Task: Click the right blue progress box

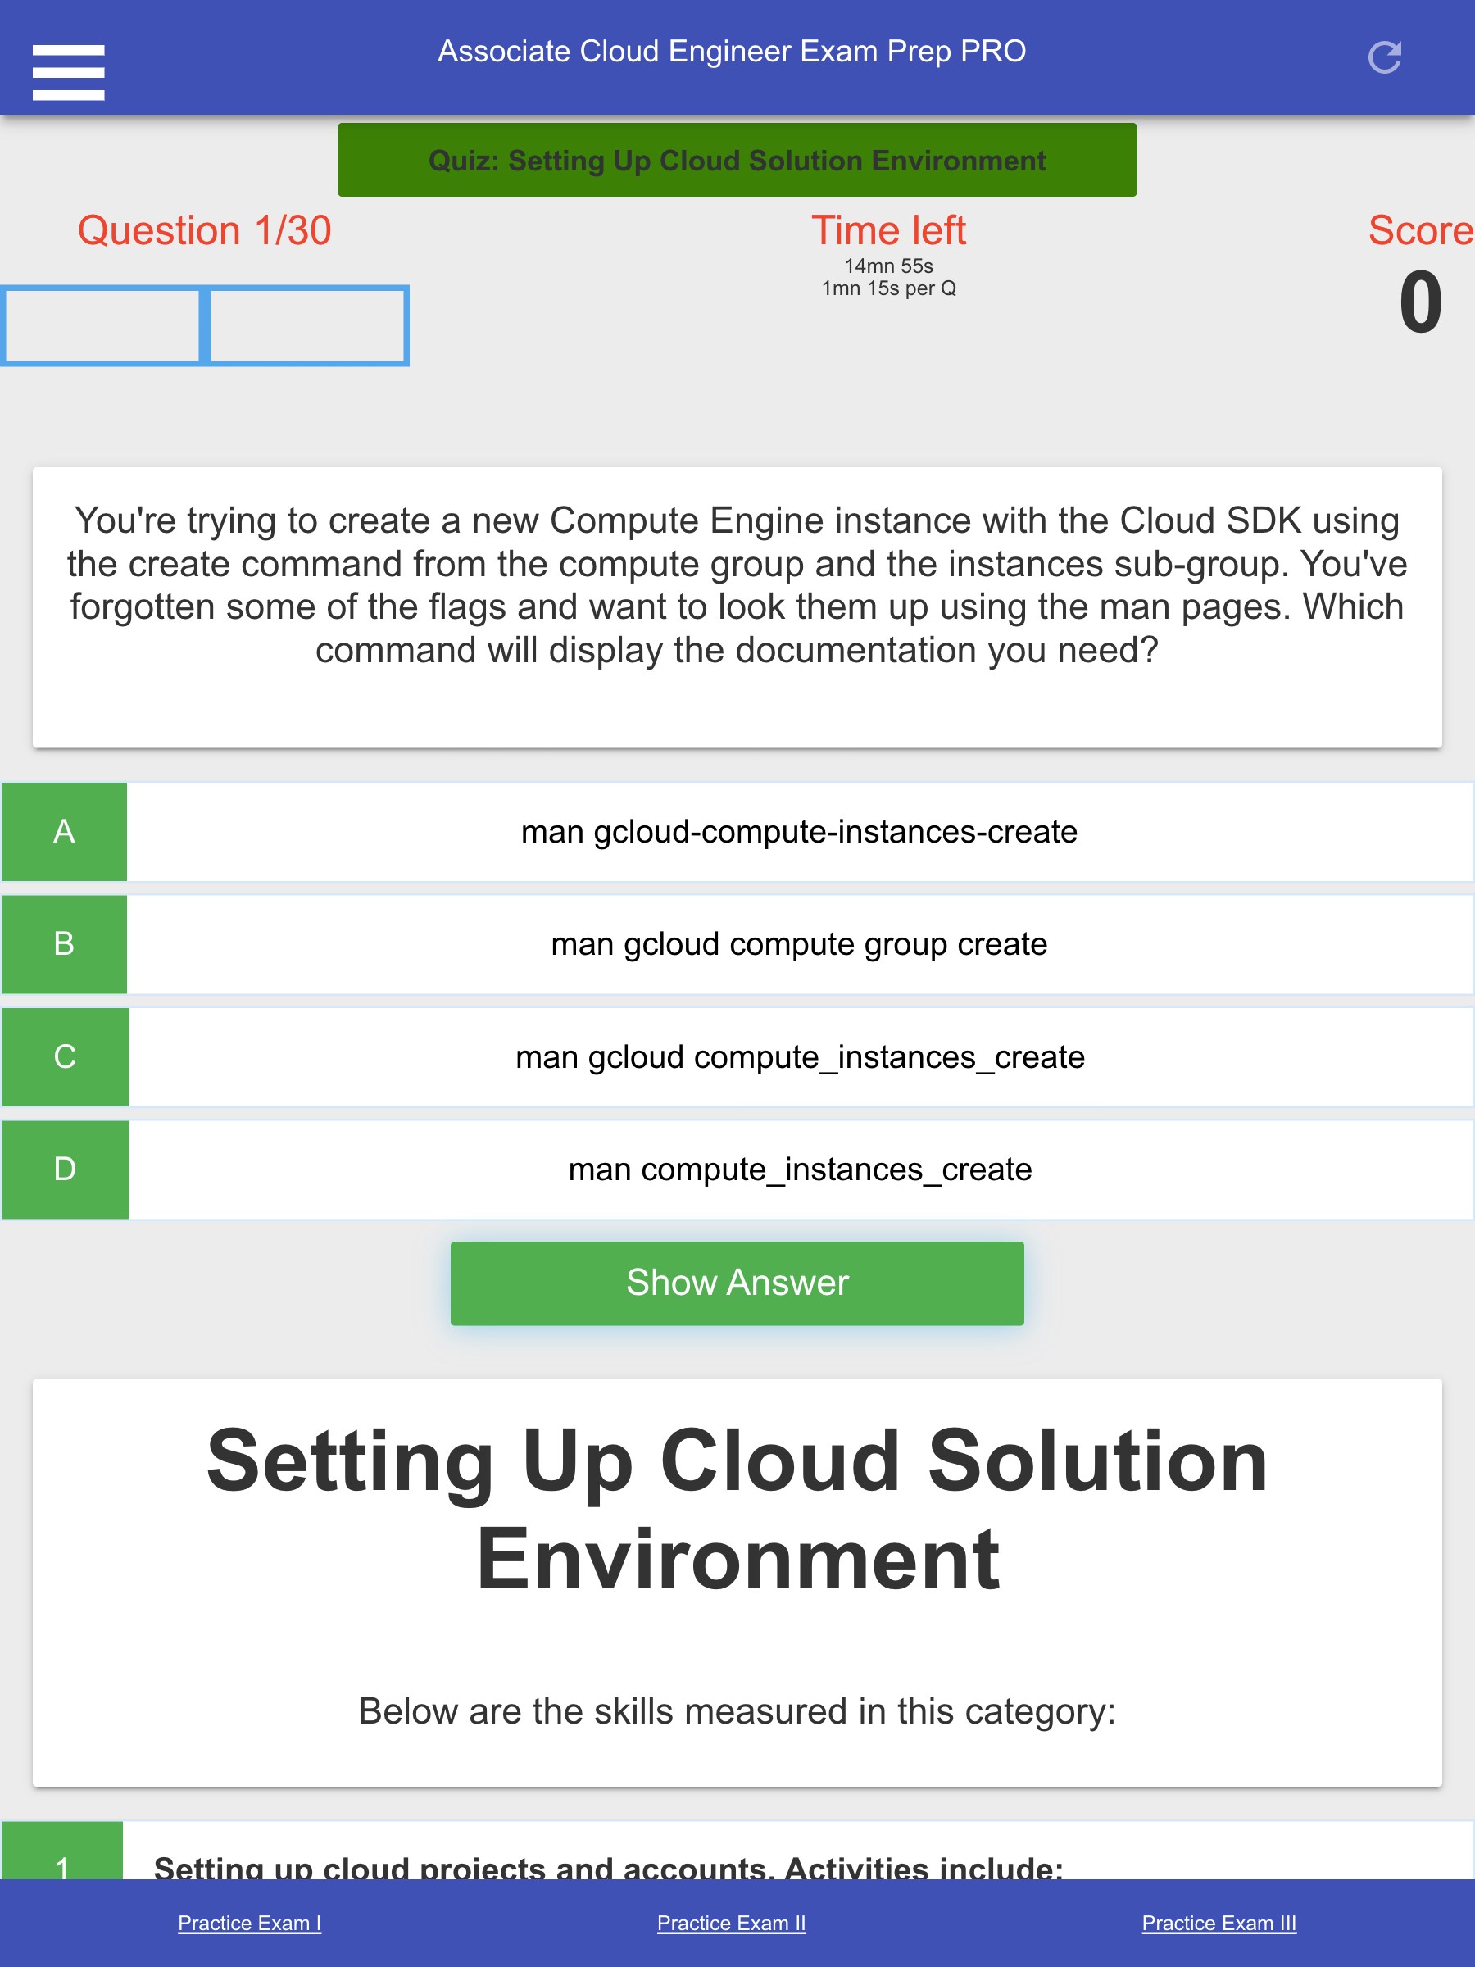Action: pyautogui.click(x=307, y=325)
